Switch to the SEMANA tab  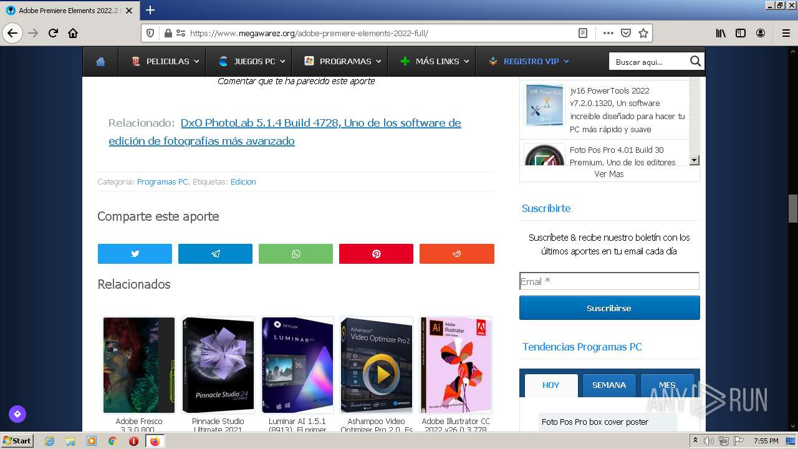coord(609,385)
